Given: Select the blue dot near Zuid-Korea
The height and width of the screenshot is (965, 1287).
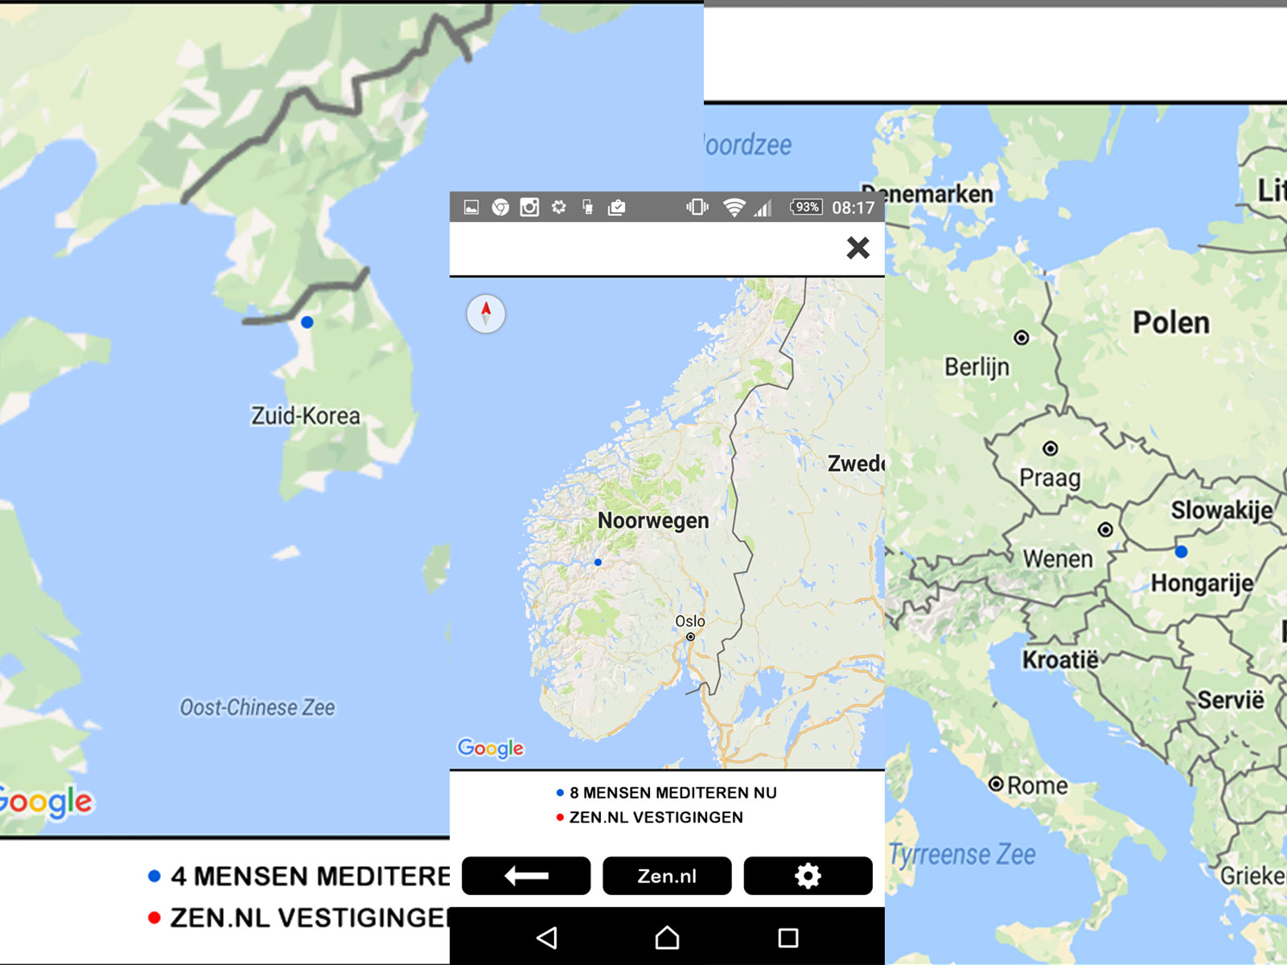Looking at the screenshot, I should 307,322.
